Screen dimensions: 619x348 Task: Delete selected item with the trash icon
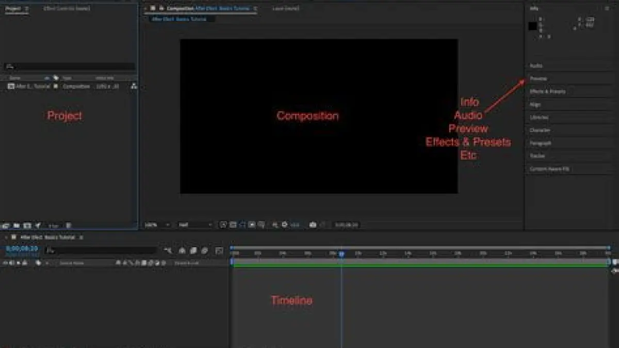[x=69, y=226]
